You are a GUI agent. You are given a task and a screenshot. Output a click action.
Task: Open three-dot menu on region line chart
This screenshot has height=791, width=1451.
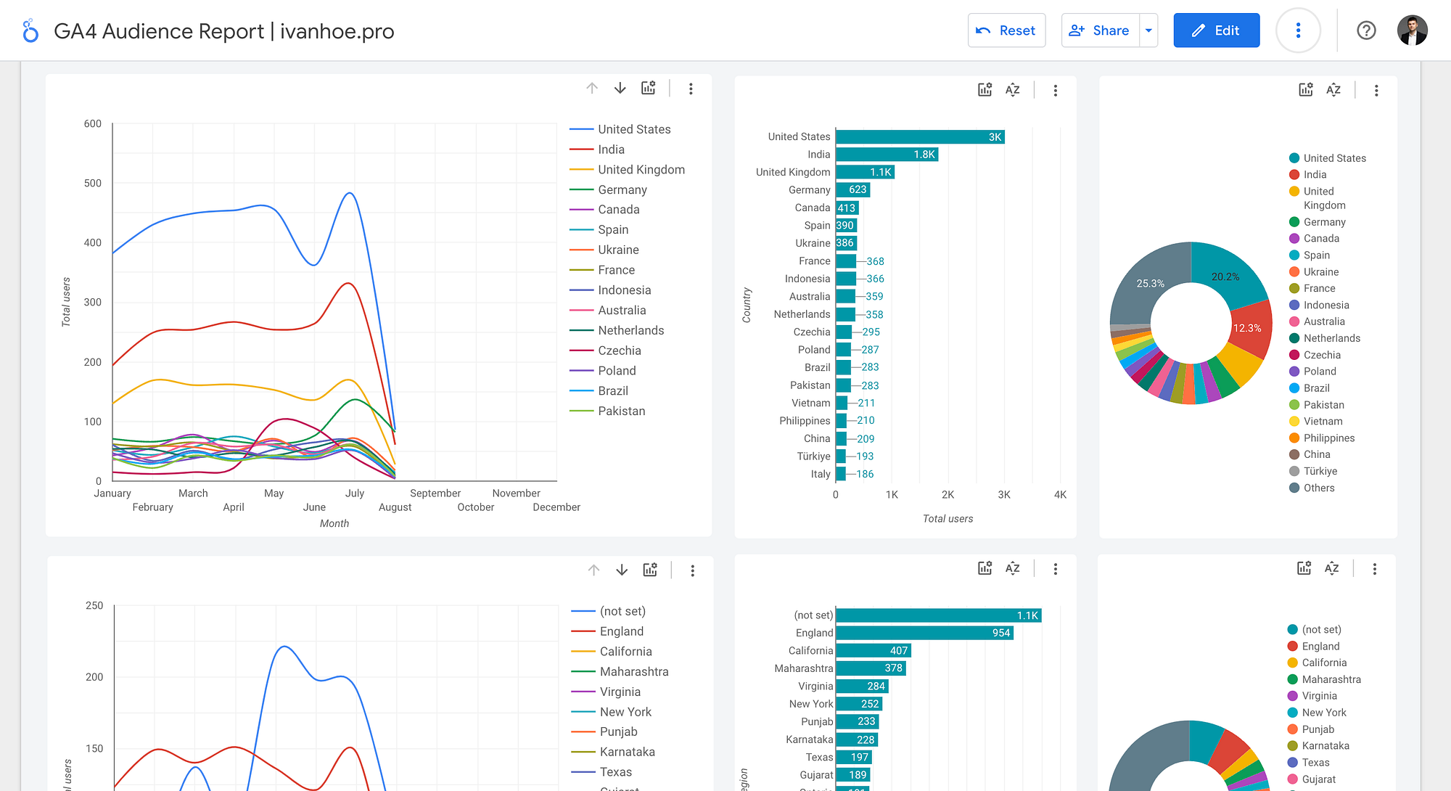pos(693,570)
